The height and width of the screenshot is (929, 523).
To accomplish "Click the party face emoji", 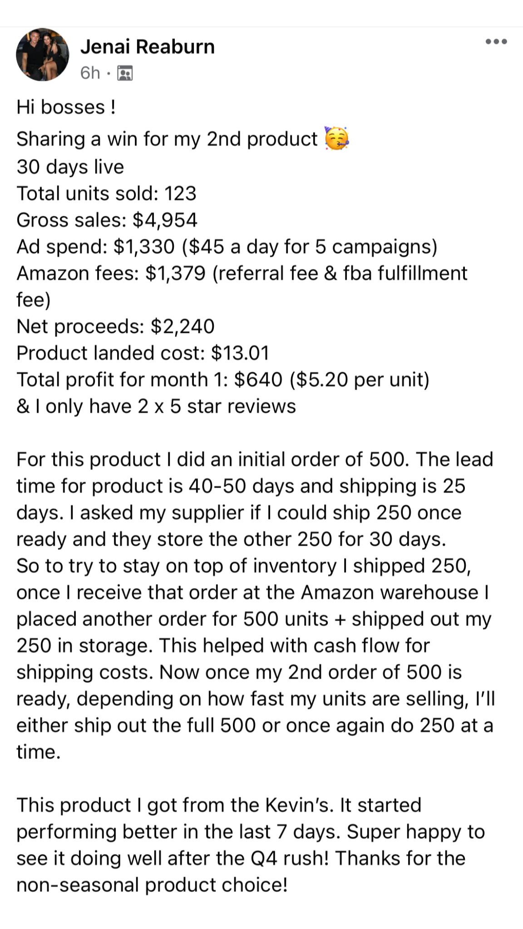I will 336,138.
